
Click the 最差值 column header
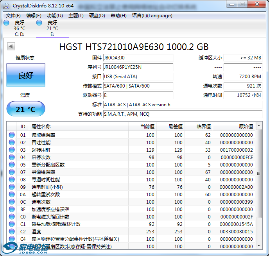171,127
